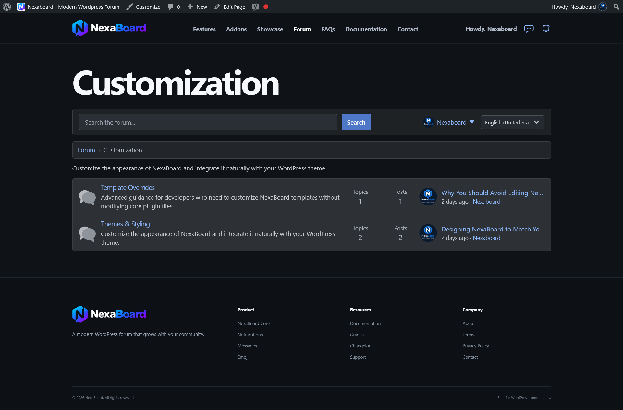Click the WordPress logo in admin bar
This screenshot has height=410, width=623.
point(7,6)
